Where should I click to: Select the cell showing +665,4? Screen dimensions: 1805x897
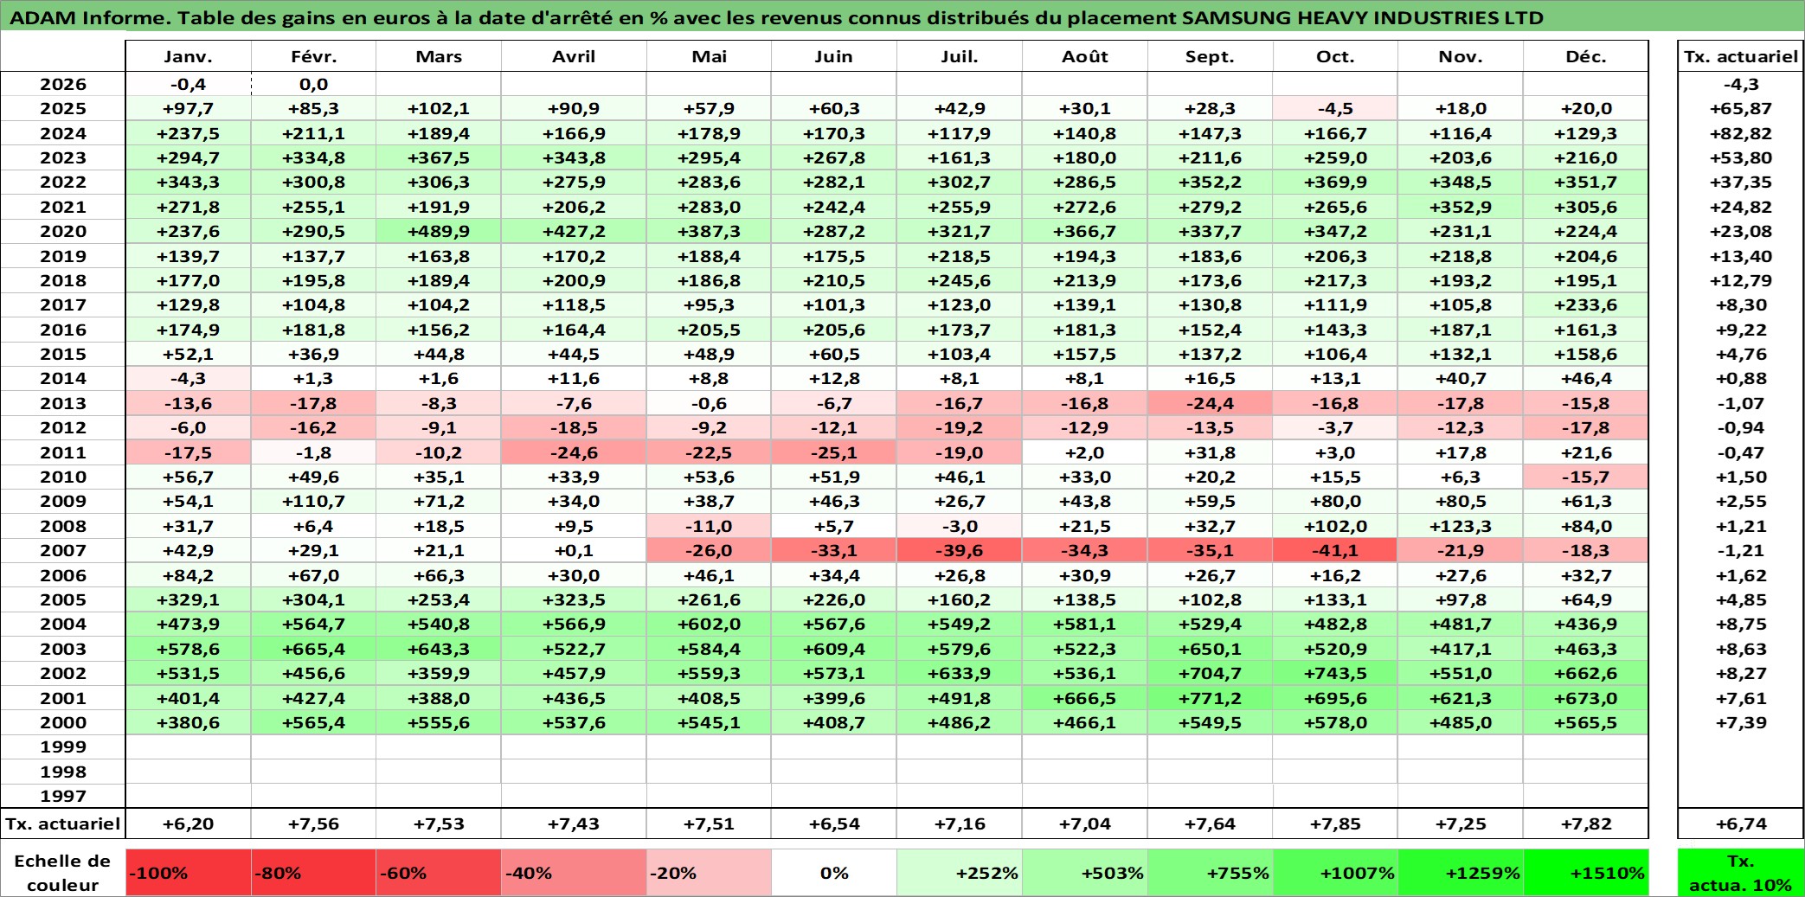(x=314, y=649)
